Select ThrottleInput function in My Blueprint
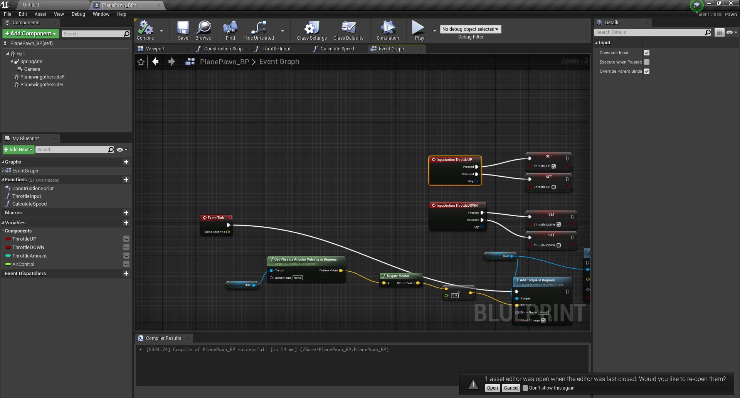The image size is (740, 398). pyautogui.click(x=27, y=196)
